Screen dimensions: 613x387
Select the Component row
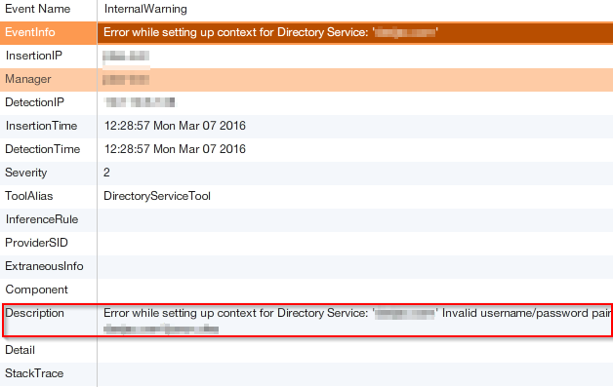(x=306, y=290)
